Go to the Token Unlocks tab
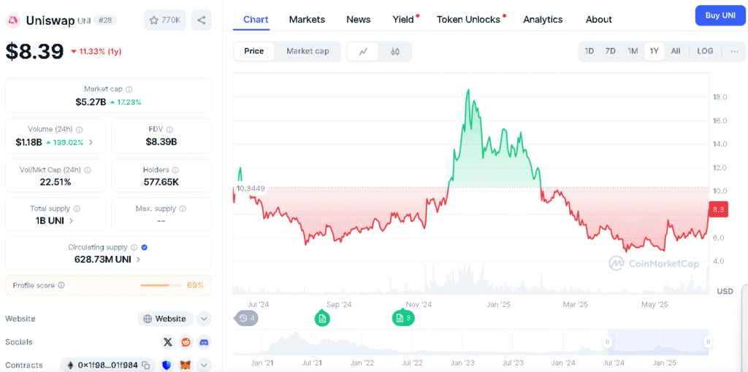The width and height of the screenshot is (748, 372). (x=468, y=20)
